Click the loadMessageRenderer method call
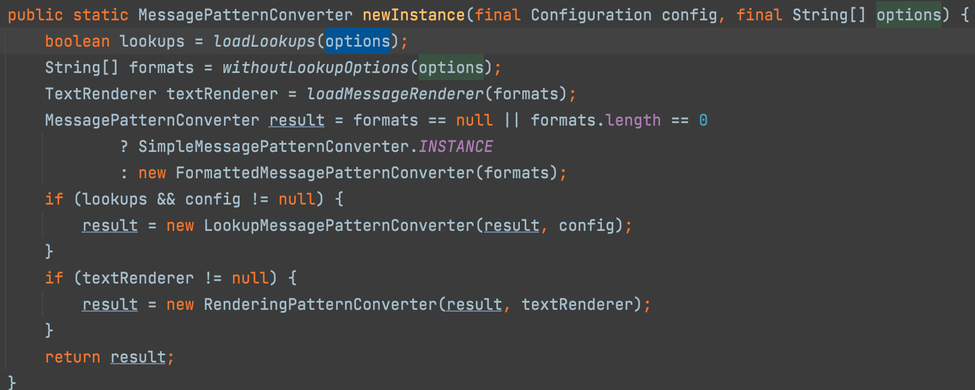 pos(395,94)
